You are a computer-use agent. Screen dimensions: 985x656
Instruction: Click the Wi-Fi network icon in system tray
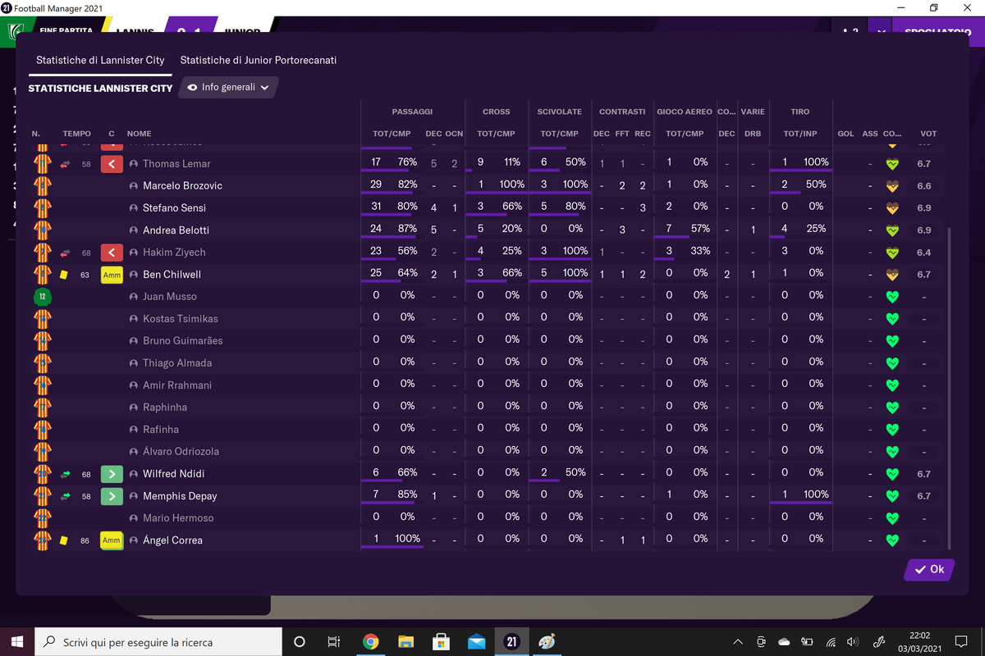click(831, 641)
